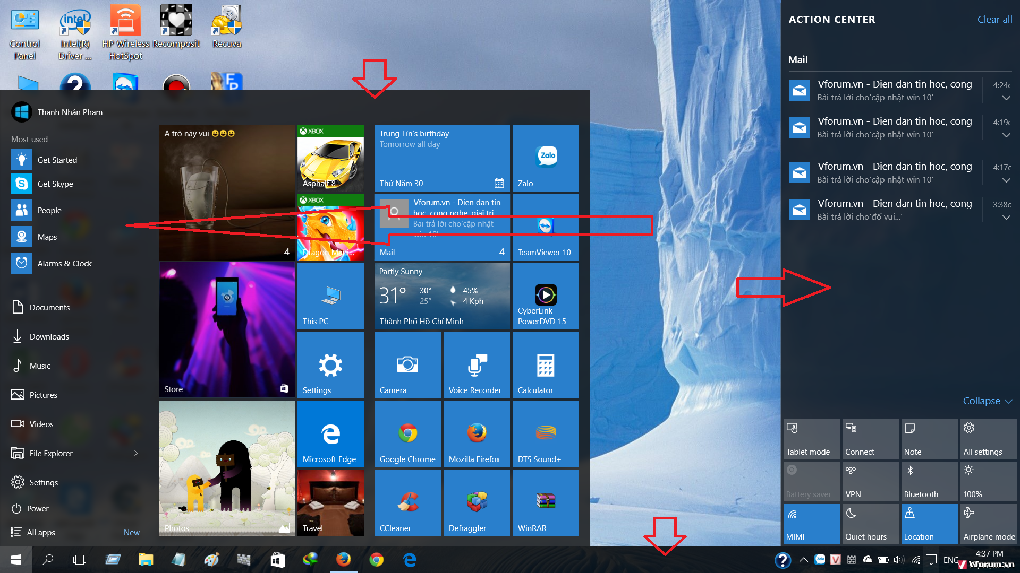The image size is (1020, 573).
Task: Launch TeamViewer 10 tile
Action: pos(546,227)
